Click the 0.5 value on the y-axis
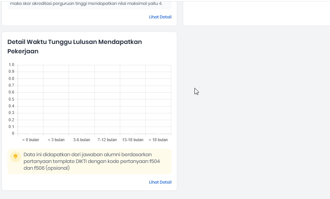This screenshot has height=199, width=330. pyautogui.click(x=11, y=99)
